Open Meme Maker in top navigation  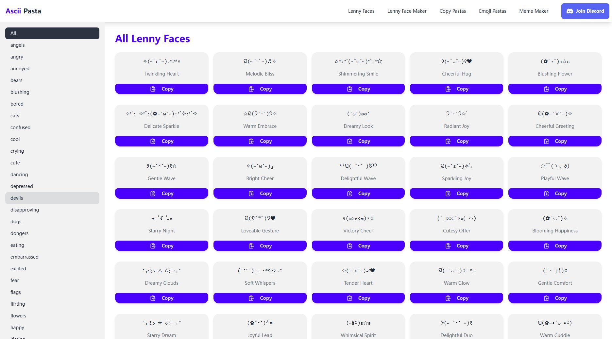click(534, 11)
